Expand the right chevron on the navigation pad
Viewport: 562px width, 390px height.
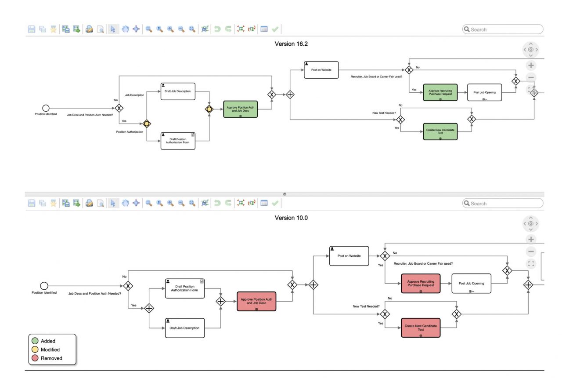(537, 50)
